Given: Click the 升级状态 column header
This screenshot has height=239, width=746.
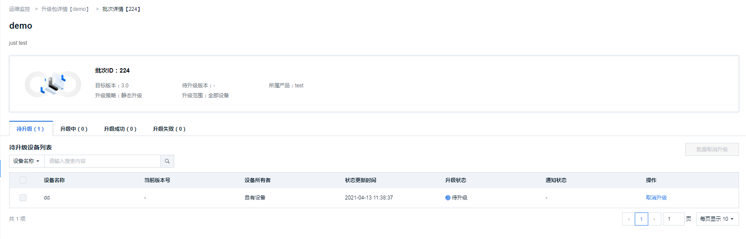Looking at the screenshot, I should 456,180.
